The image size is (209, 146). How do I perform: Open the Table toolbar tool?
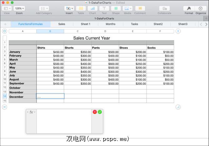(81, 8)
